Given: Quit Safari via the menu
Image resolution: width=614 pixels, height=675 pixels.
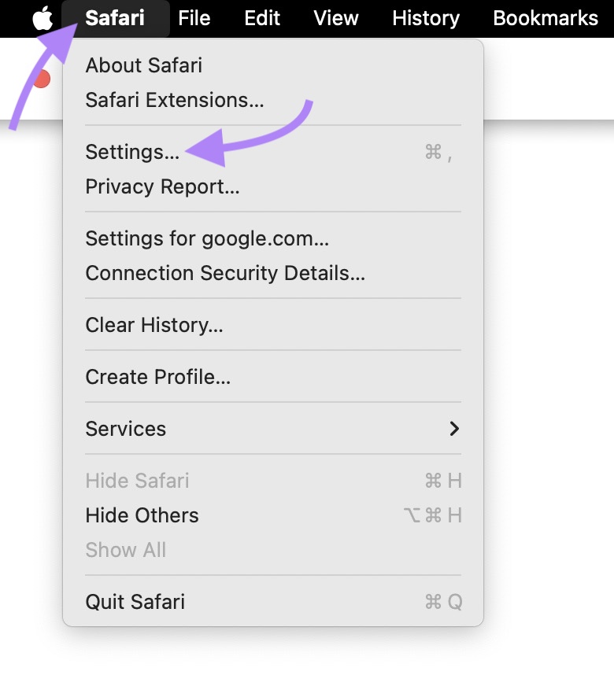Looking at the screenshot, I should click(x=135, y=602).
